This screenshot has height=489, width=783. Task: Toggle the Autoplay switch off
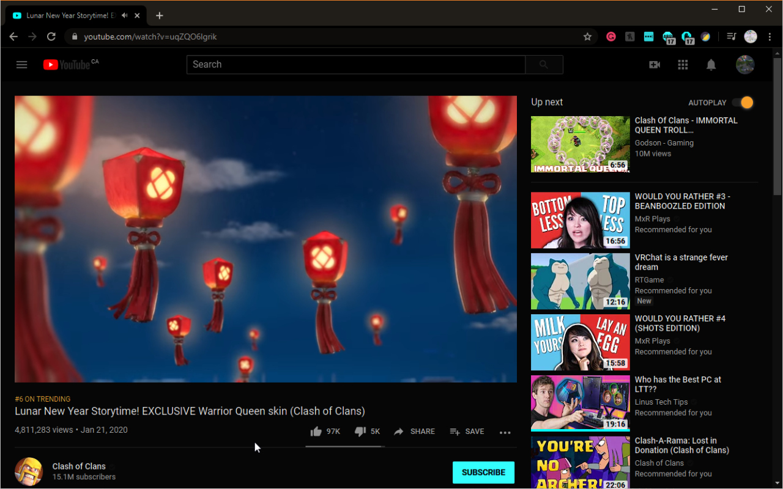coord(743,103)
